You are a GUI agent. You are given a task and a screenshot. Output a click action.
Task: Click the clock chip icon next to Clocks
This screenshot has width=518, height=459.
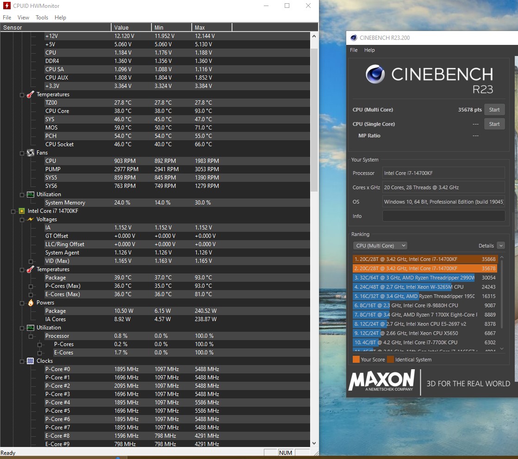click(31, 361)
